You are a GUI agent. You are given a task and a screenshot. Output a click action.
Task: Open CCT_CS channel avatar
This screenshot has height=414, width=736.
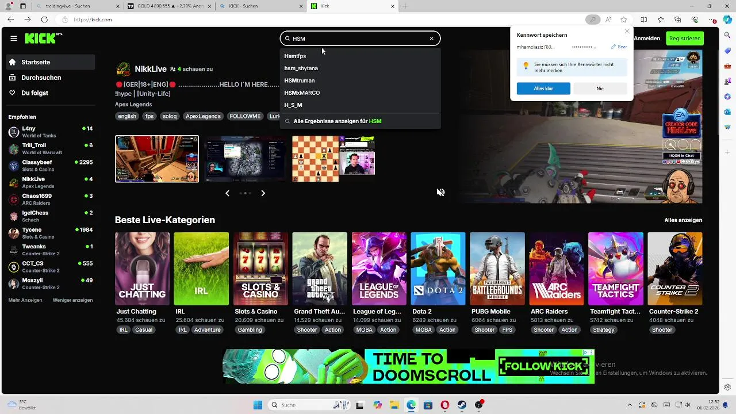pyautogui.click(x=14, y=267)
